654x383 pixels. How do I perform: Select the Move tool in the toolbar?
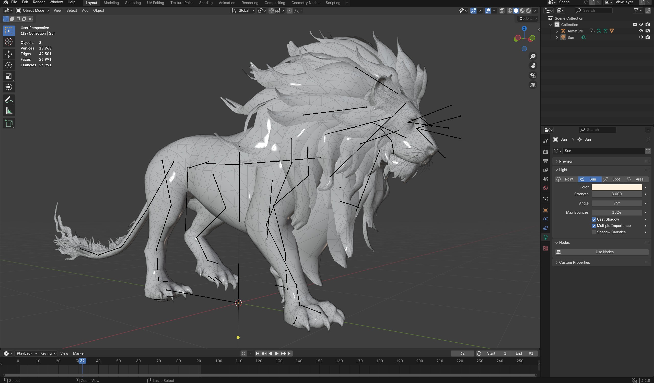(x=9, y=54)
